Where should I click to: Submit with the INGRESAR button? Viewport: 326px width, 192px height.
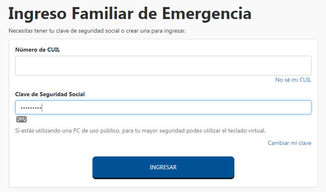point(163,167)
